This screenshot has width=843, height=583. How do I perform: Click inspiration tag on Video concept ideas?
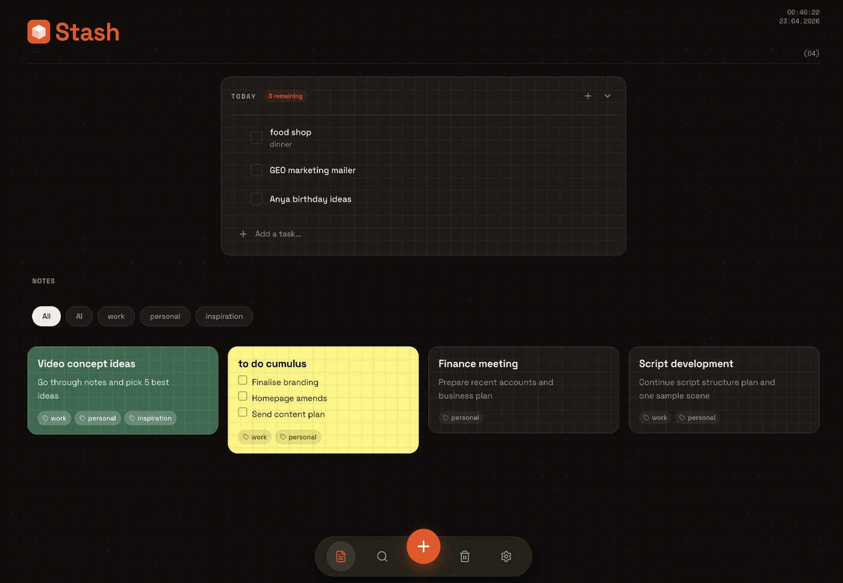[x=151, y=418]
